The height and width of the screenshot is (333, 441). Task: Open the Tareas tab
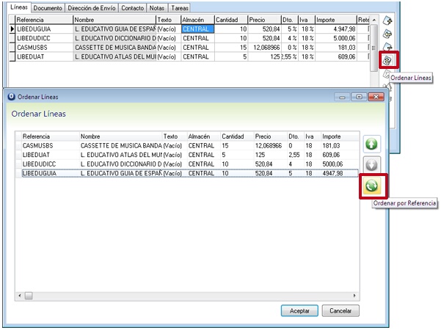tap(180, 7)
